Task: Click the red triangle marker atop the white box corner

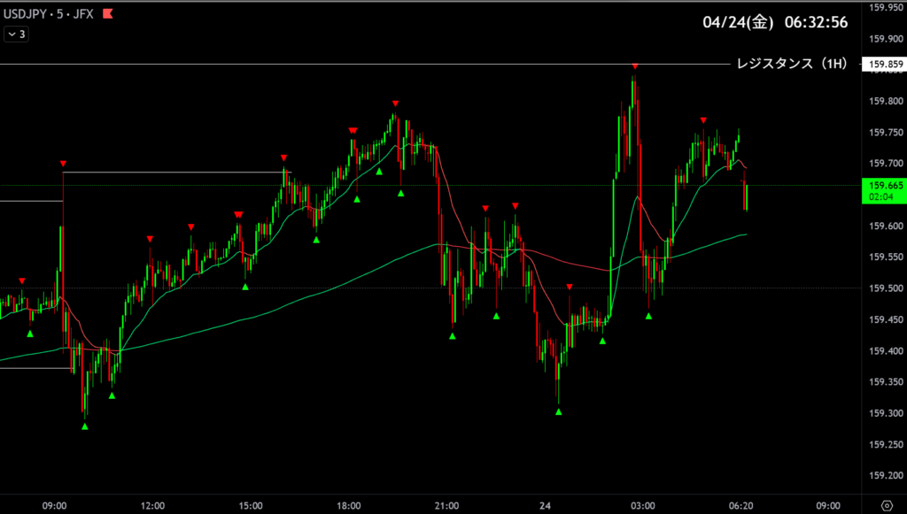Action: click(x=63, y=164)
